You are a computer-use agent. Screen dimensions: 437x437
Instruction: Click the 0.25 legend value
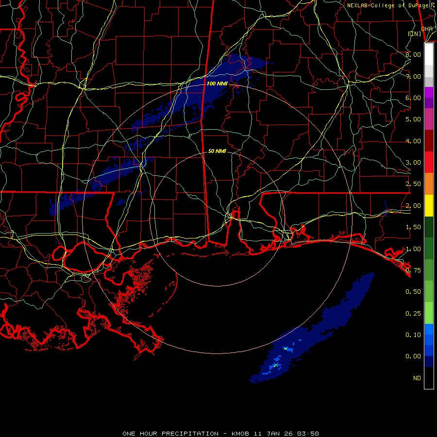(x=413, y=314)
